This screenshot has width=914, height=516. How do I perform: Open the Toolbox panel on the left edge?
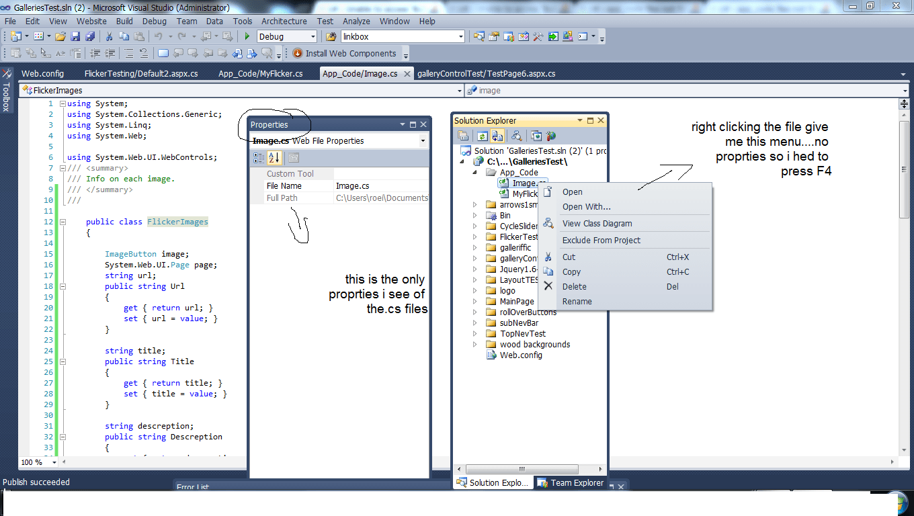(x=6, y=97)
